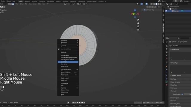The height and width of the screenshot is (107, 191).
Task: Select Shade Smooth in the context menu
Action: 68,78
